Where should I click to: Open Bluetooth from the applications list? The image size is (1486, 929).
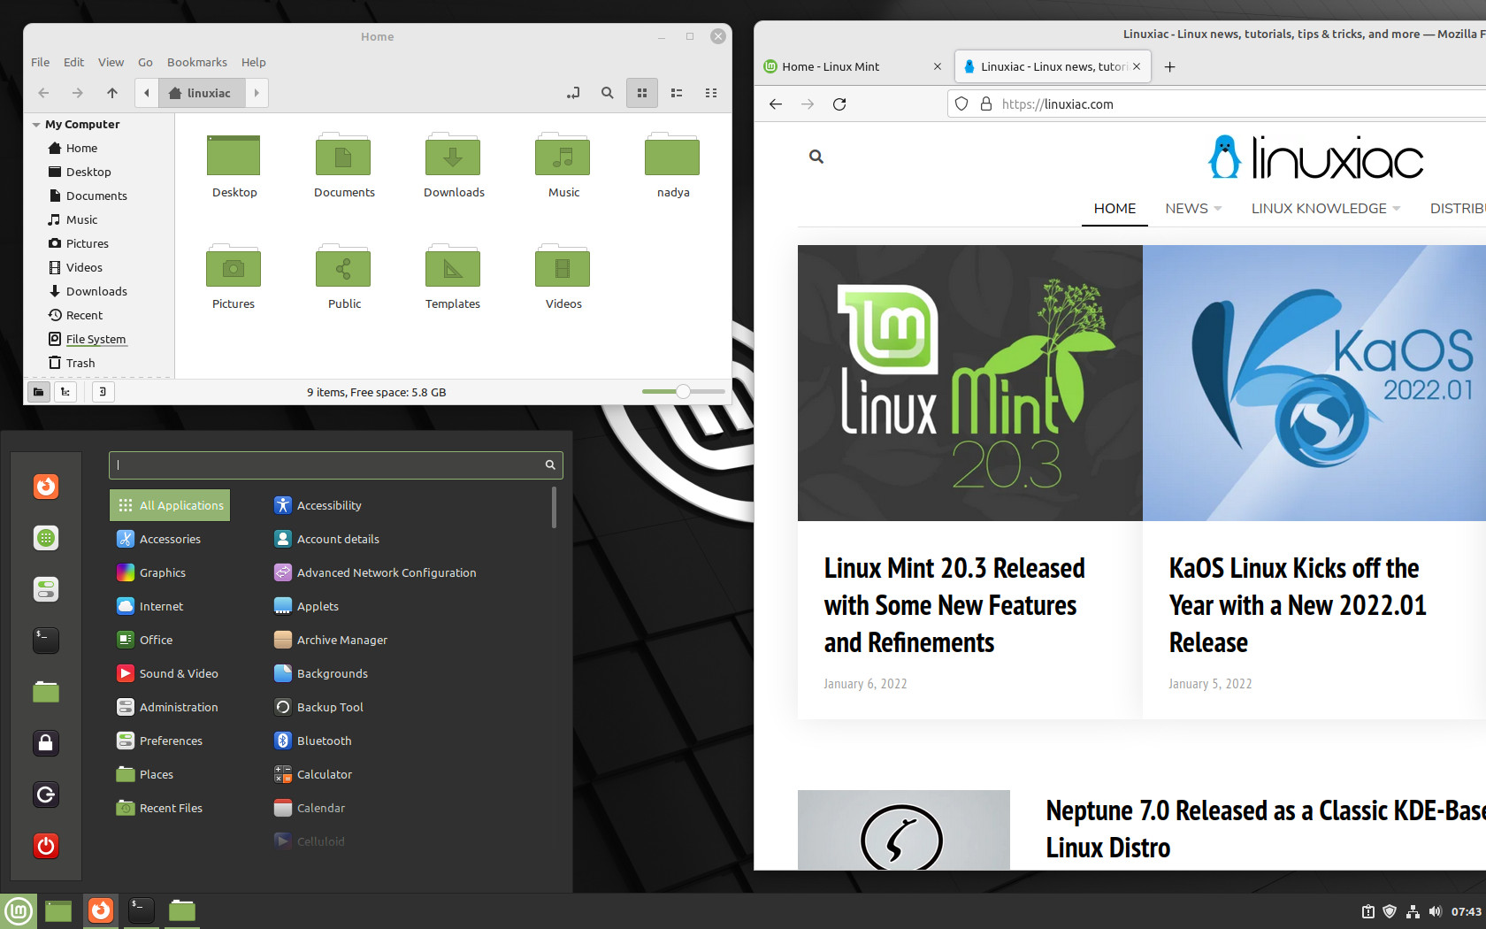[x=313, y=741]
